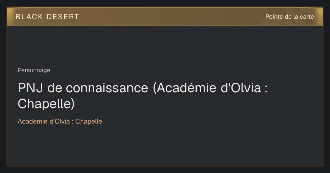Click the word BLACK in the header
This screenshot has width=330, height=173.
[29, 17]
